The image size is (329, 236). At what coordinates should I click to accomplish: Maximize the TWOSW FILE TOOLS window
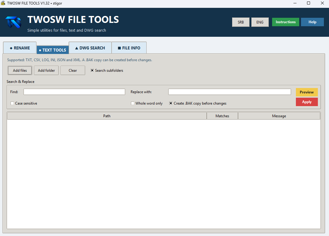pyautogui.click(x=309, y=3)
